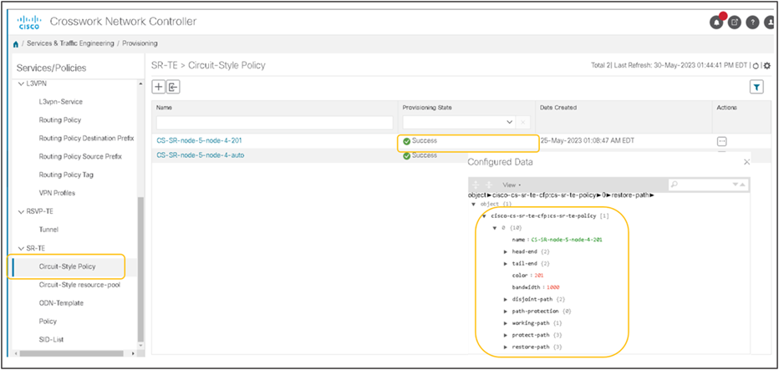Select Circuit-Style Policy in the sidebar
Image resolution: width=779 pixels, height=370 pixels.
coord(67,266)
